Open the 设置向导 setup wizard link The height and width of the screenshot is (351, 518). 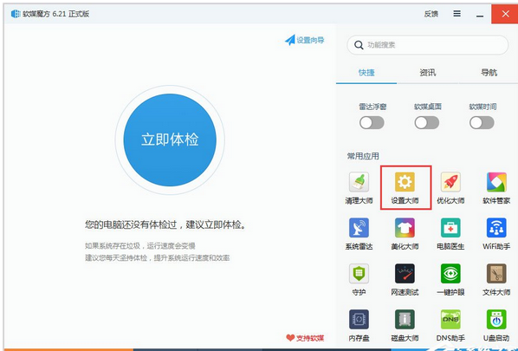304,41
